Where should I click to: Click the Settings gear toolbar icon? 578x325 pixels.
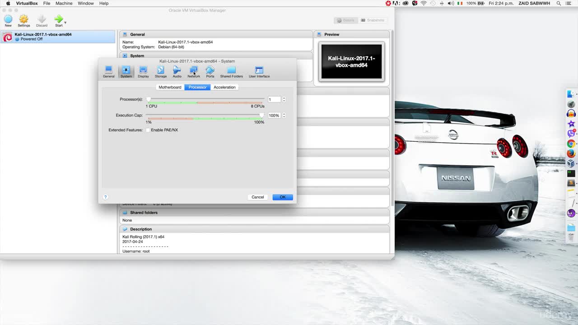tap(23, 19)
